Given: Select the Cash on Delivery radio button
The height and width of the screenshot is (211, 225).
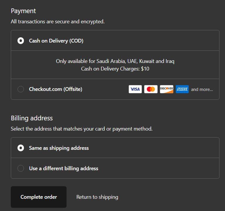Looking at the screenshot, I should 21,41.
